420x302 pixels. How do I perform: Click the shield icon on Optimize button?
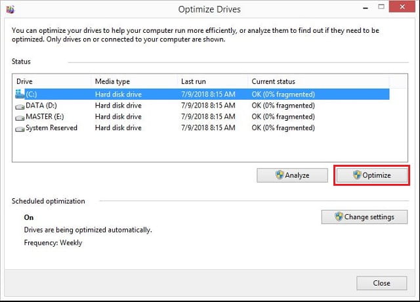click(357, 175)
